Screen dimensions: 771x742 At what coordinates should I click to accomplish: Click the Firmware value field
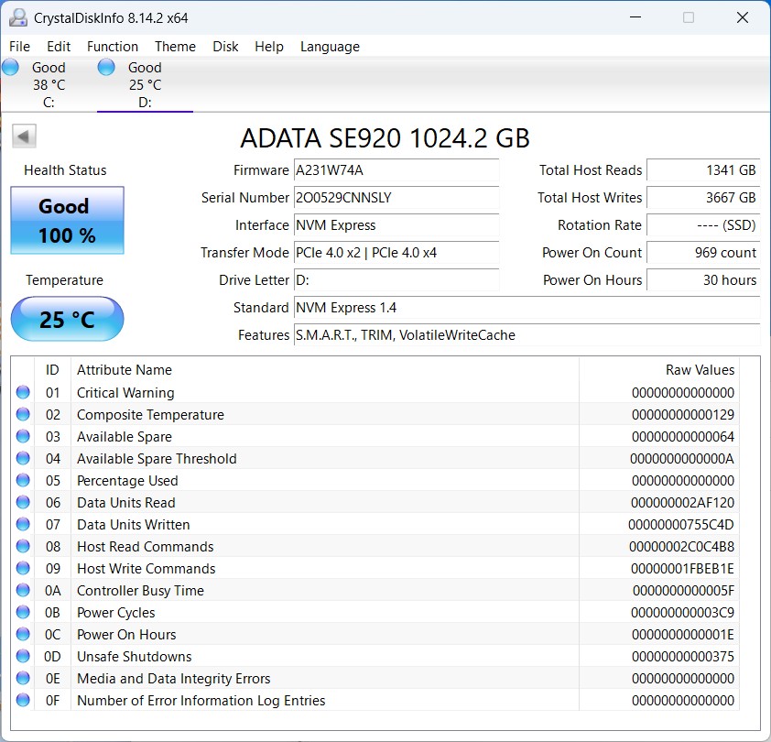pos(396,170)
